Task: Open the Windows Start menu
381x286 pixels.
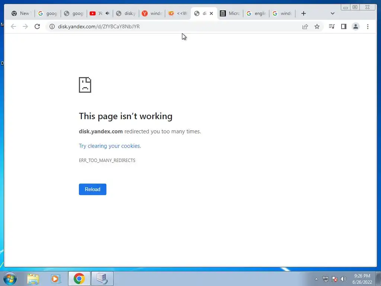Action: coord(10,279)
